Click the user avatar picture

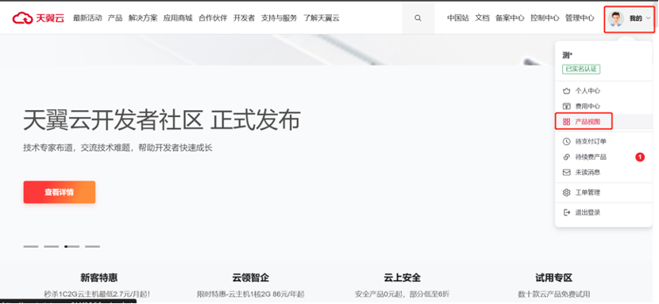click(x=615, y=18)
